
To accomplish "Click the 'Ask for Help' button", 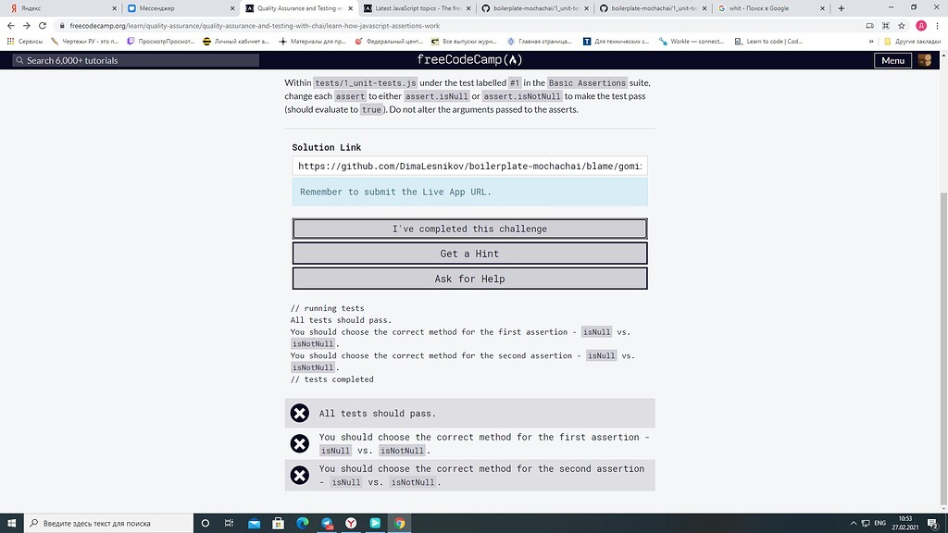I will 469,279.
